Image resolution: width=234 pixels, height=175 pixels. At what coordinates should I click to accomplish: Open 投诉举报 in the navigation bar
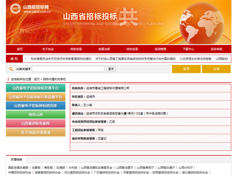[216, 49]
